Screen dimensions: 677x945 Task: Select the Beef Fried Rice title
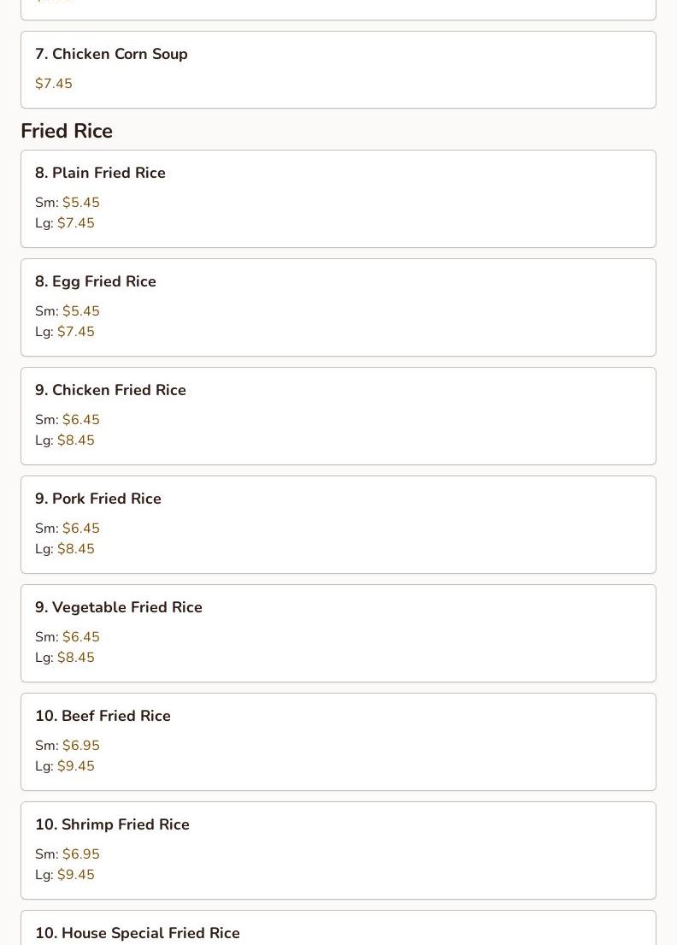103,716
